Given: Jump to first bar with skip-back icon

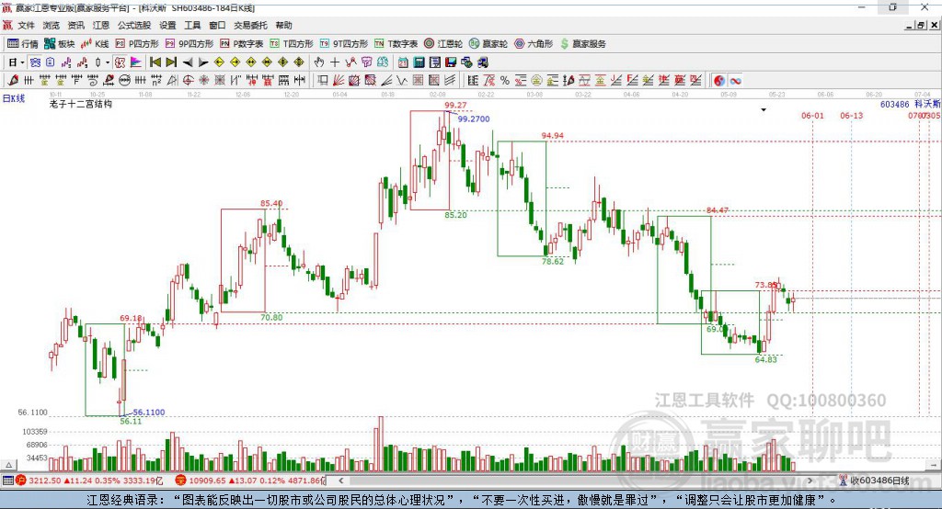Looking at the screenshot, I should [x=155, y=62].
